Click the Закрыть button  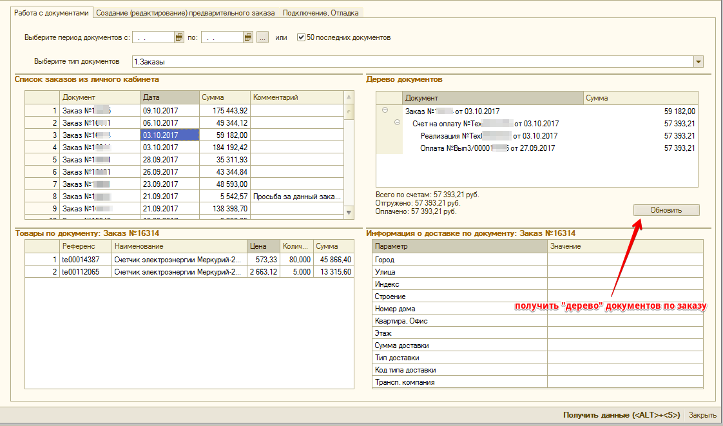(702, 416)
